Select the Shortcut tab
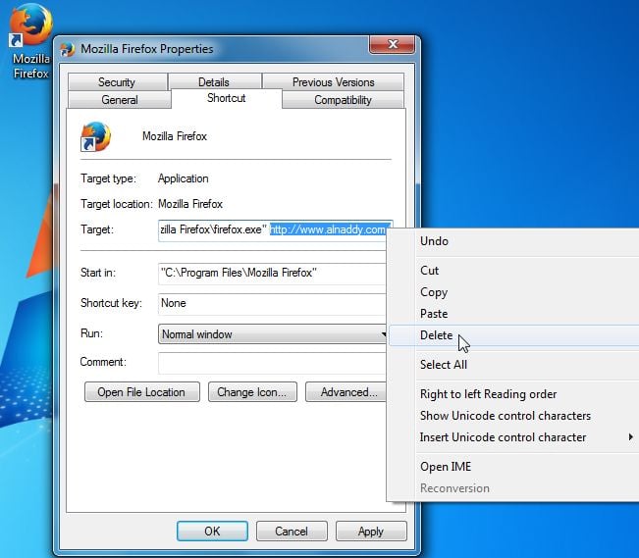 pyautogui.click(x=227, y=98)
